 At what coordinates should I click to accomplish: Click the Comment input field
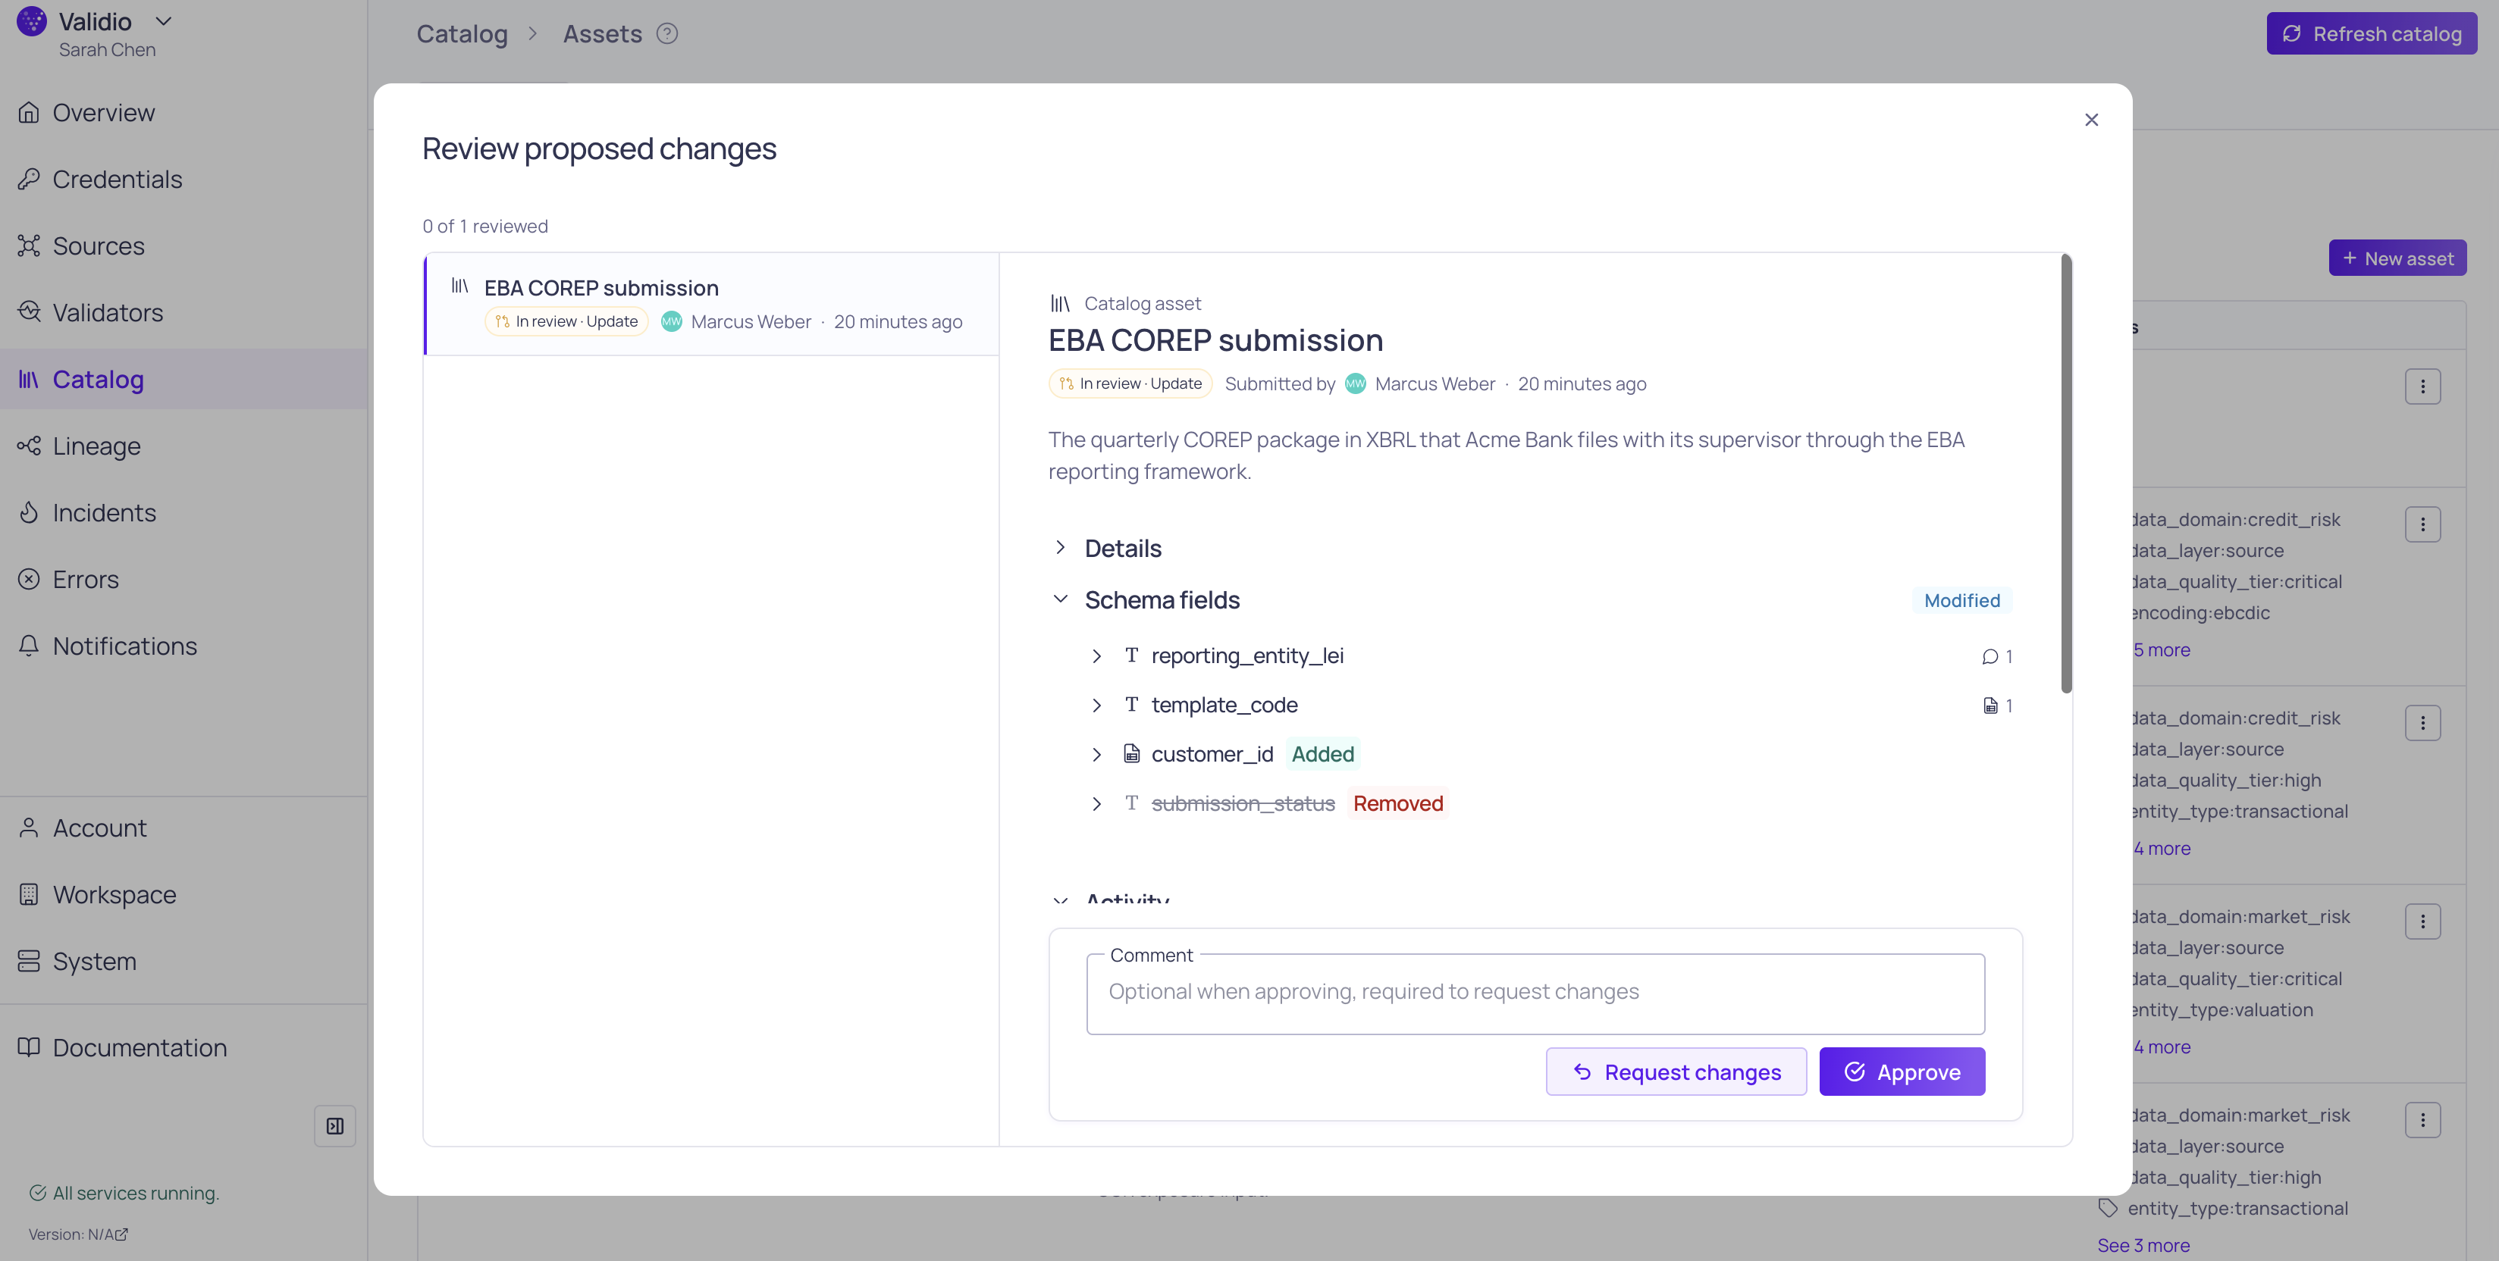coord(1535,993)
